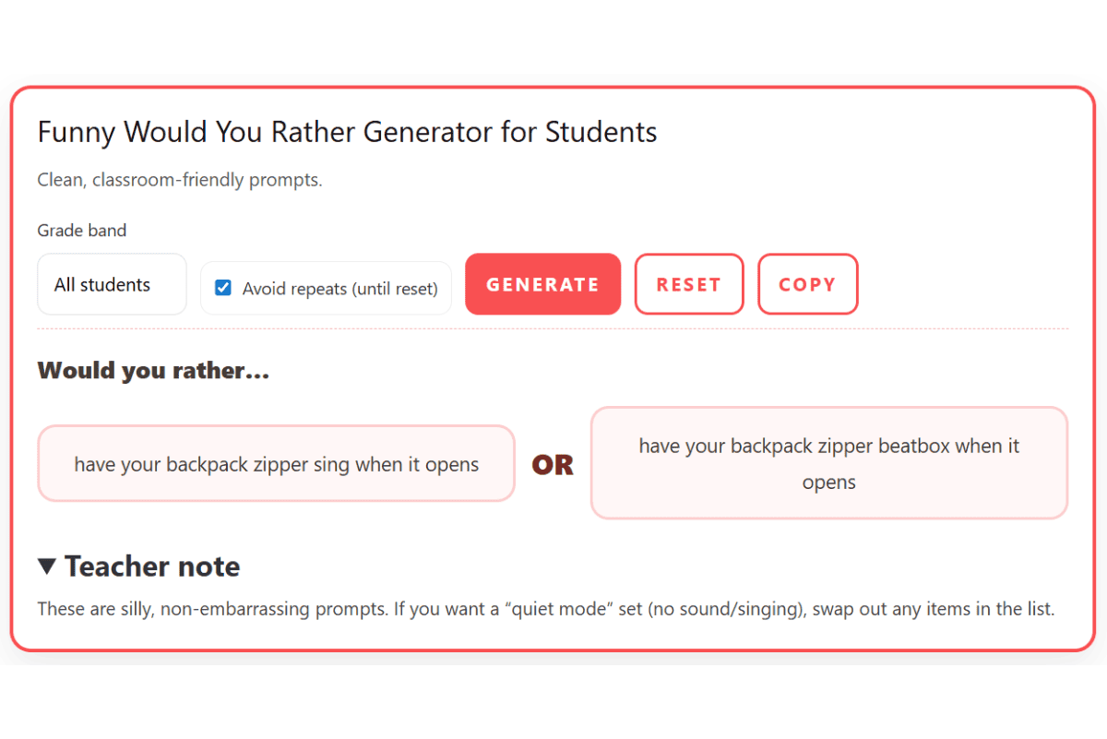This screenshot has height=739, width=1107.
Task: Generate a new would-you-rather prompt
Action: [542, 284]
